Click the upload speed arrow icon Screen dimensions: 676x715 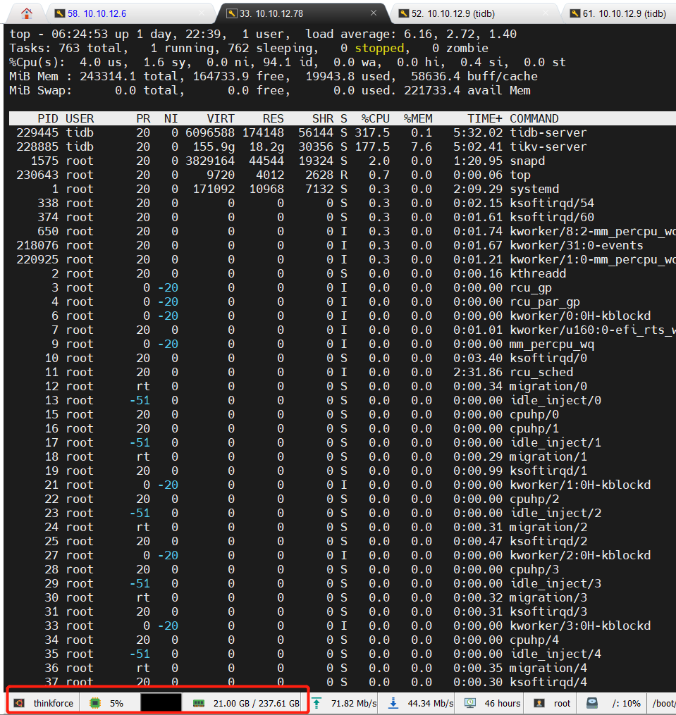(x=317, y=703)
